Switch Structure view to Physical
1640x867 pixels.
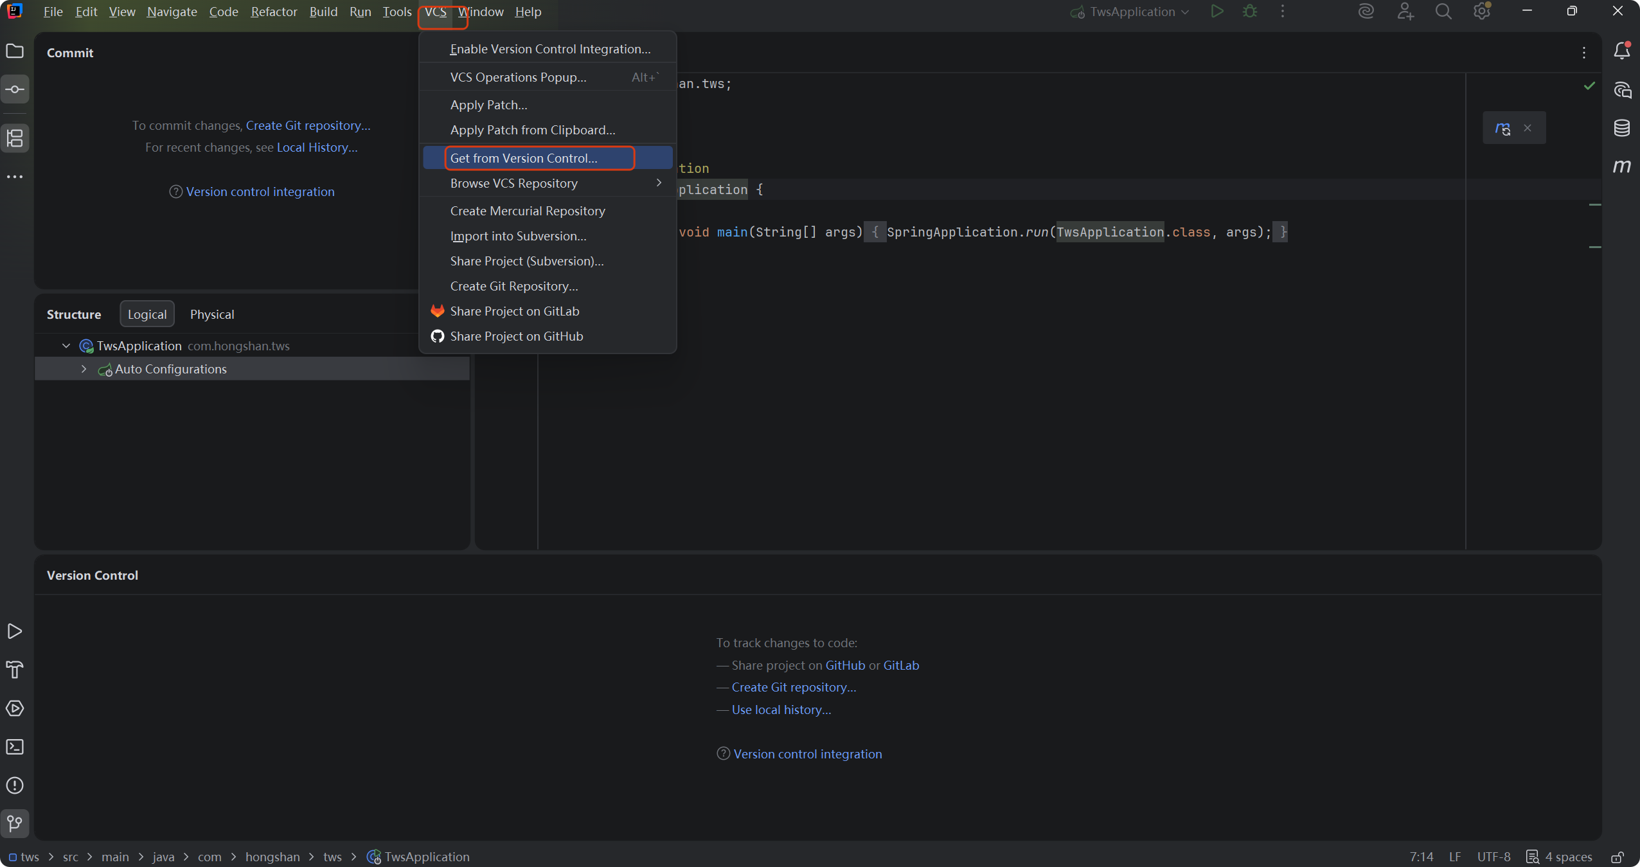[x=211, y=314]
